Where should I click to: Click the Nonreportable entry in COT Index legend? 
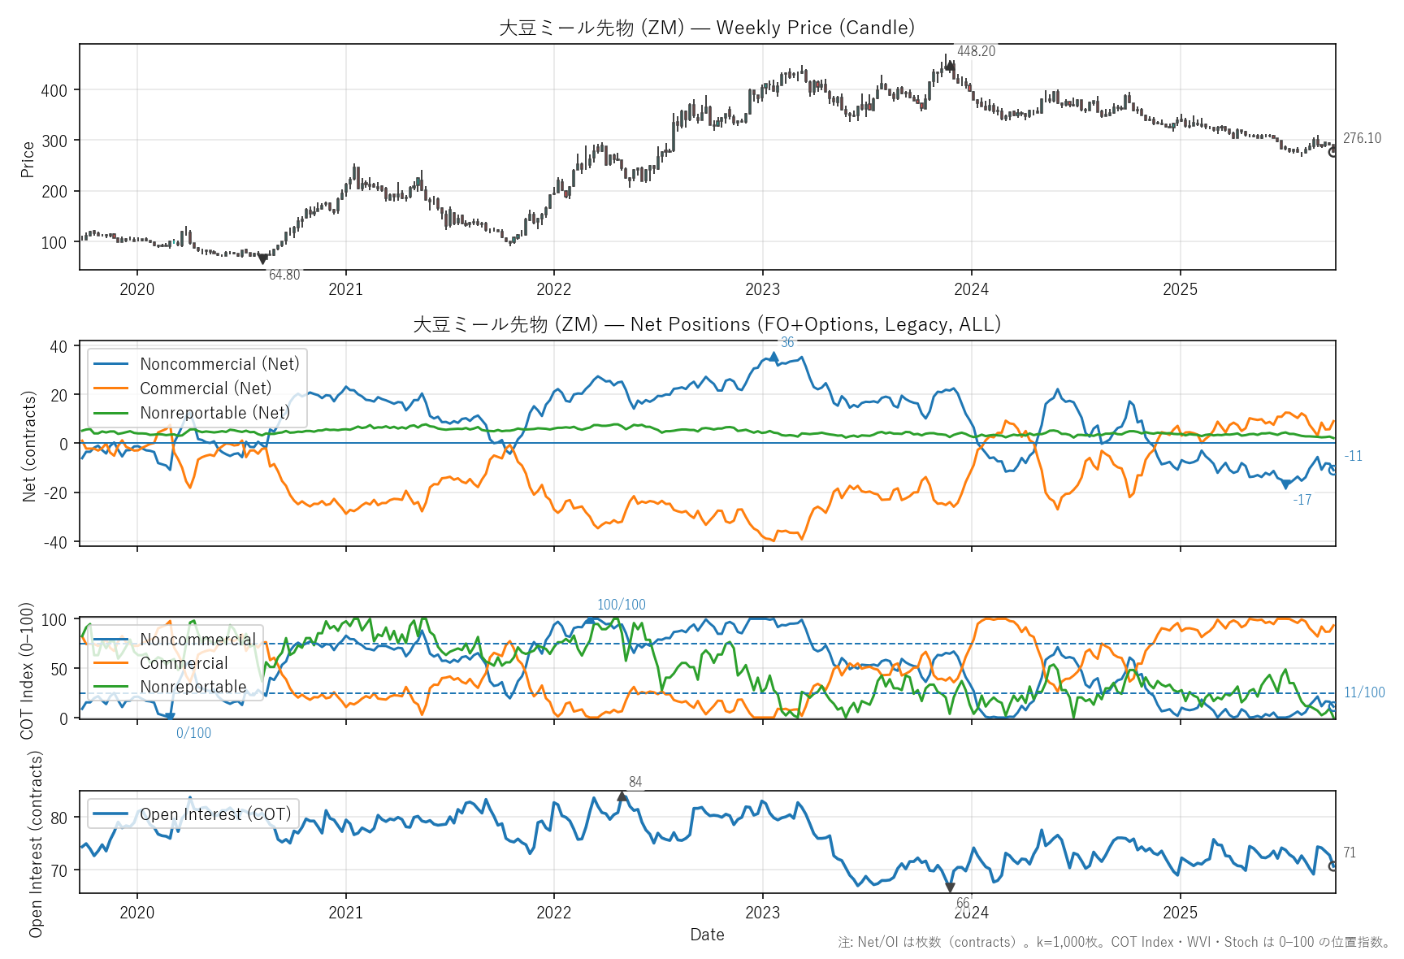pyautogui.click(x=193, y=687)
